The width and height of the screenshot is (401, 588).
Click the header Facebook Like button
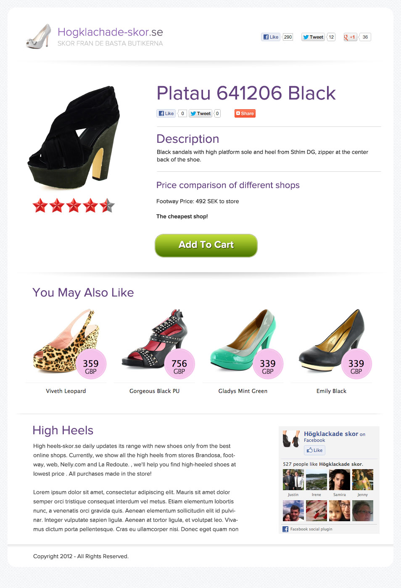click(x=271, y=37)
